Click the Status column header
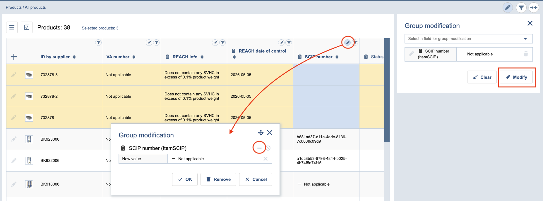This screenshot has width=543, height=201. (377, 57)
